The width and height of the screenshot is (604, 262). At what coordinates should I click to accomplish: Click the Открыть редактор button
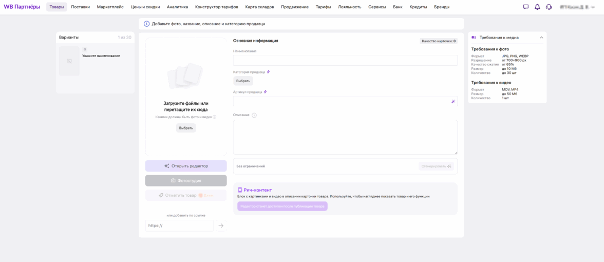click(186, 166)
